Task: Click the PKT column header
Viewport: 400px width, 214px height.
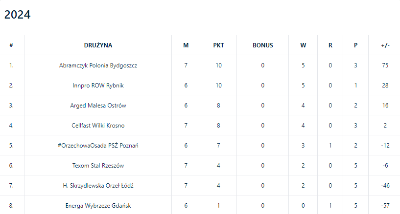Action: pos(218,45)
